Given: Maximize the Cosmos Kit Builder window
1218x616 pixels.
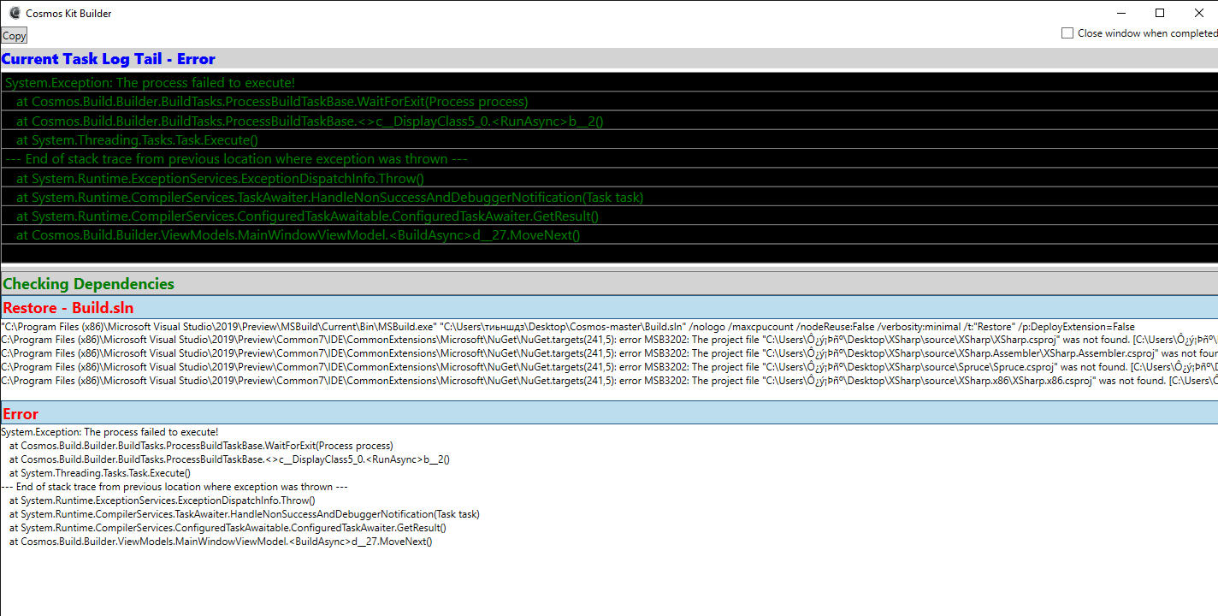Looking at the screenshot, I should (1160, 13).
